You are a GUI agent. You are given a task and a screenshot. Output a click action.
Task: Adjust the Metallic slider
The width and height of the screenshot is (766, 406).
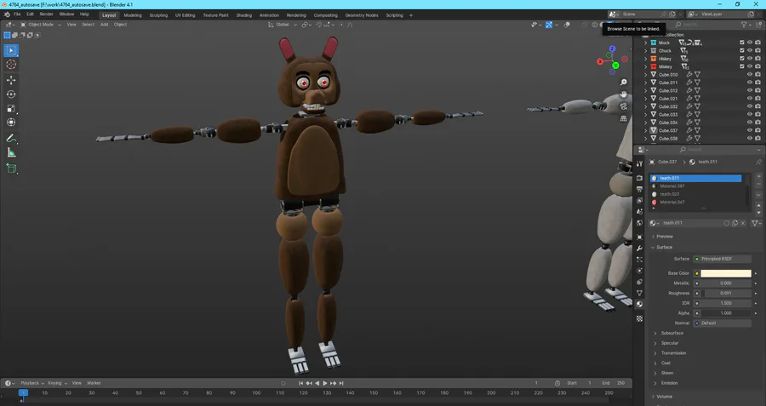tap(726, 283)
